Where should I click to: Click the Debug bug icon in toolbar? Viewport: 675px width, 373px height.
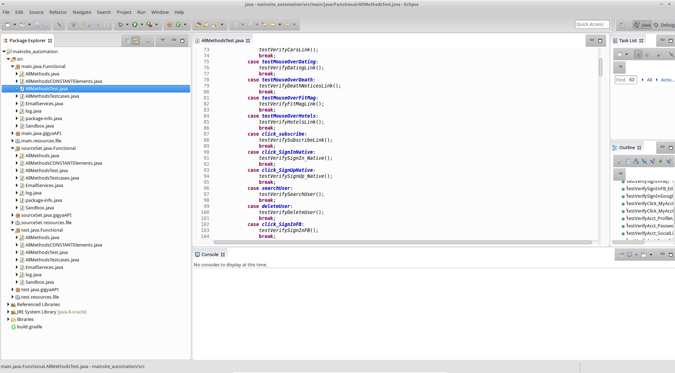[120, 24]
